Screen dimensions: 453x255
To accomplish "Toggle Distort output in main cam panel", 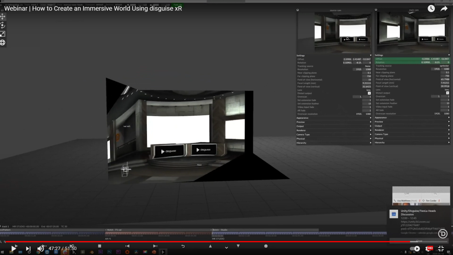I will click(448, 93).
